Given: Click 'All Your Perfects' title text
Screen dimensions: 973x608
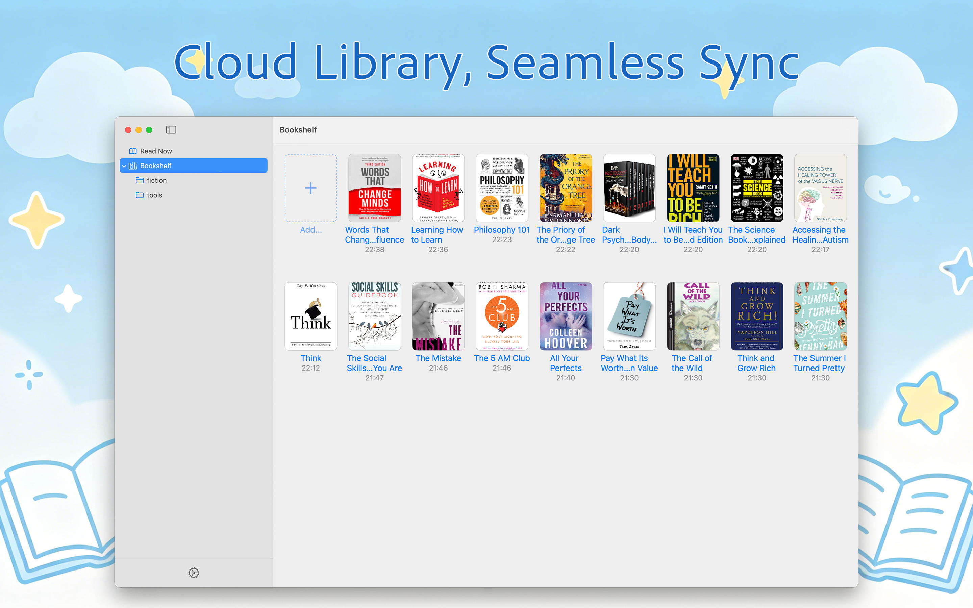Looking at the screenshot, I should tap(566, 363).
